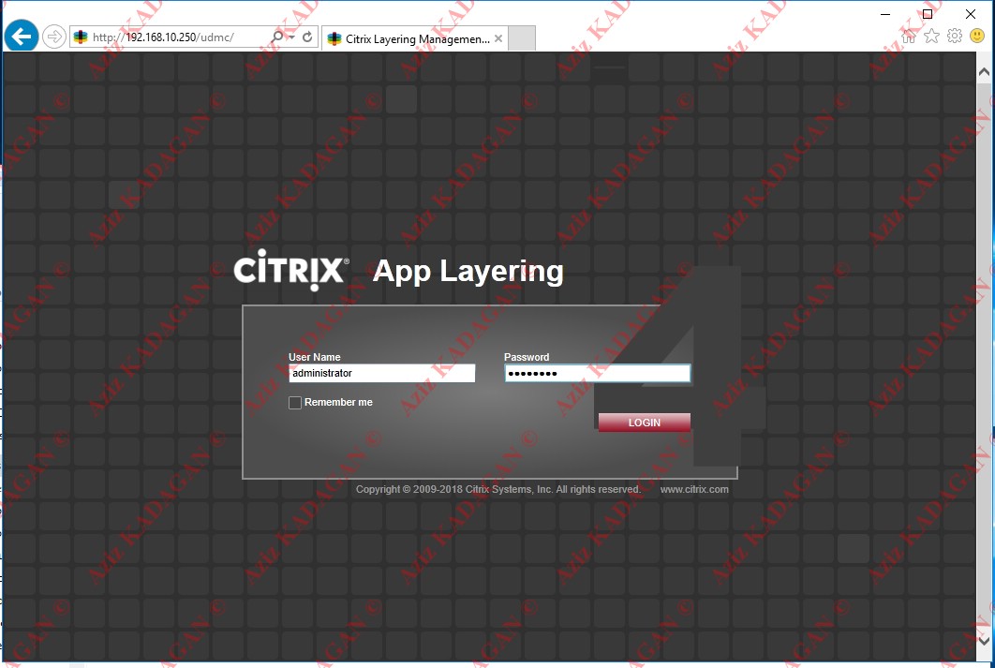Click the red LOGIN button
The image size is (995, 668).
coord(644,423)
